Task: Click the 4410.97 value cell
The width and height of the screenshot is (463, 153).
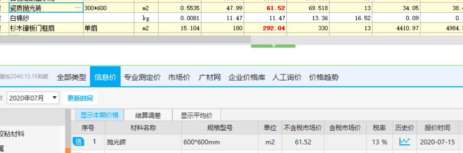Action: pos(397,28)
